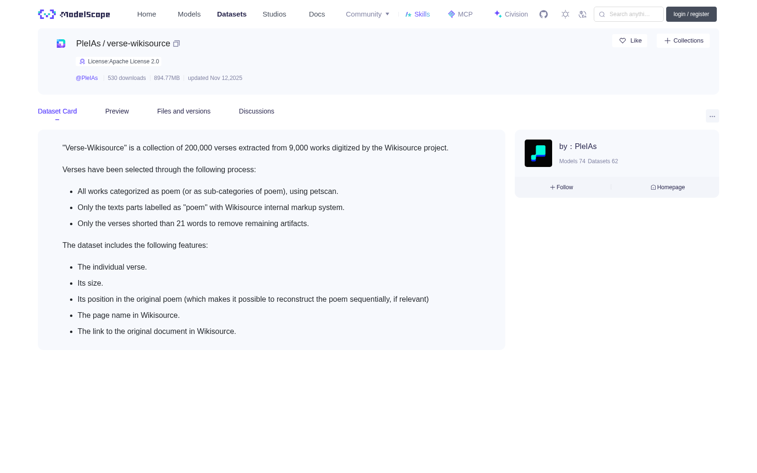Screen dimensions: 757x473
Task: Click the Civision star icon
Action: 498,14
